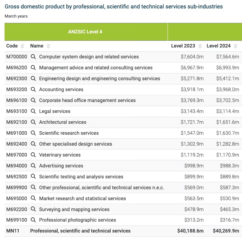Sort by Level 2024 column arrows
This screenshot has width=242, height=242.
pos(236,46)
